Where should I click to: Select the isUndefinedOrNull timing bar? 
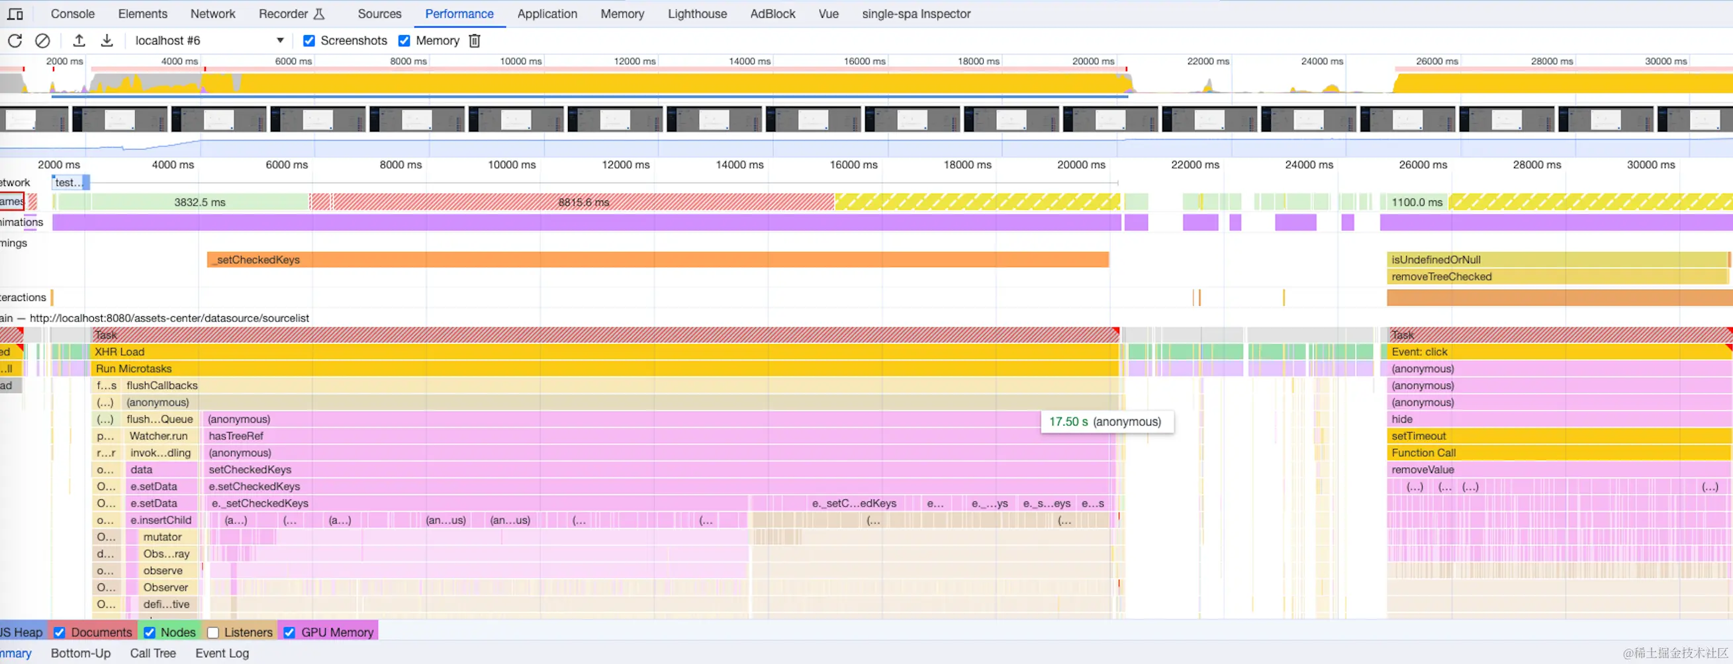pyautogui.click(x=1558, y=259)
